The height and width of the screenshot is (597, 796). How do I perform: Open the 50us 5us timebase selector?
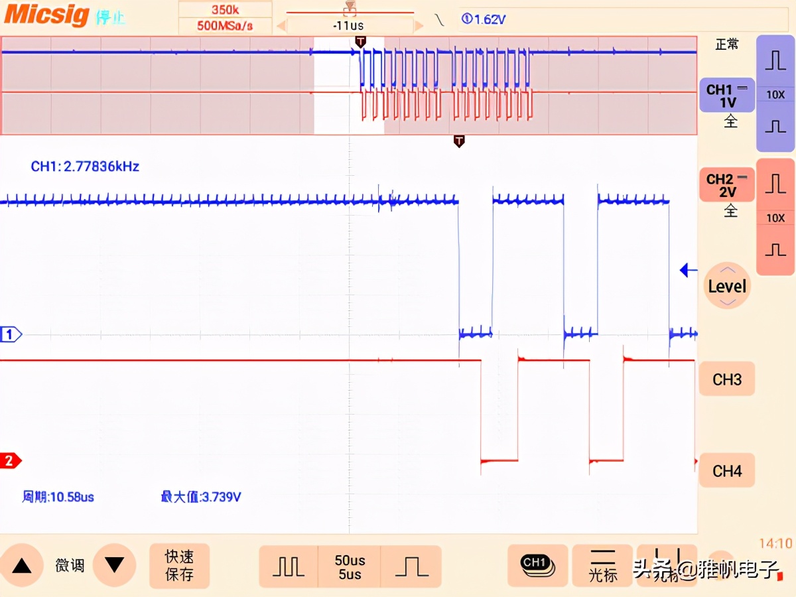coord(350,566)
